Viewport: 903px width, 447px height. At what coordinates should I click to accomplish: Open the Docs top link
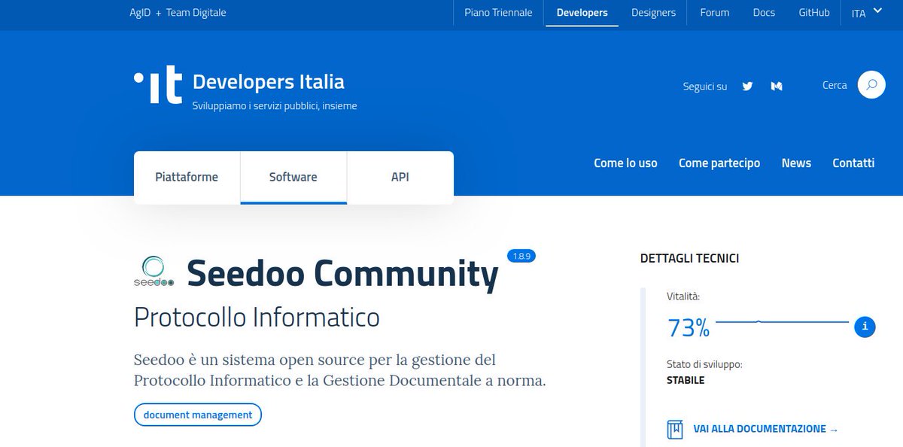click(x=764, y=13)
